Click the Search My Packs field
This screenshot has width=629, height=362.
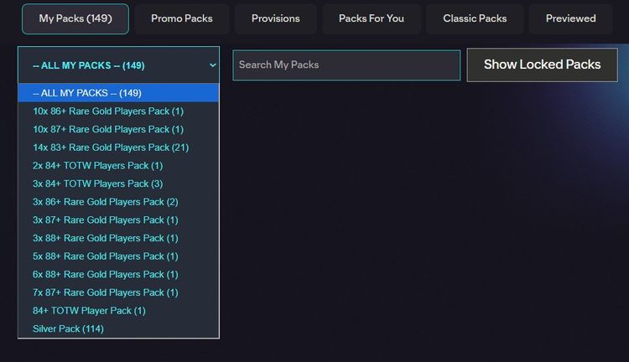346,65
